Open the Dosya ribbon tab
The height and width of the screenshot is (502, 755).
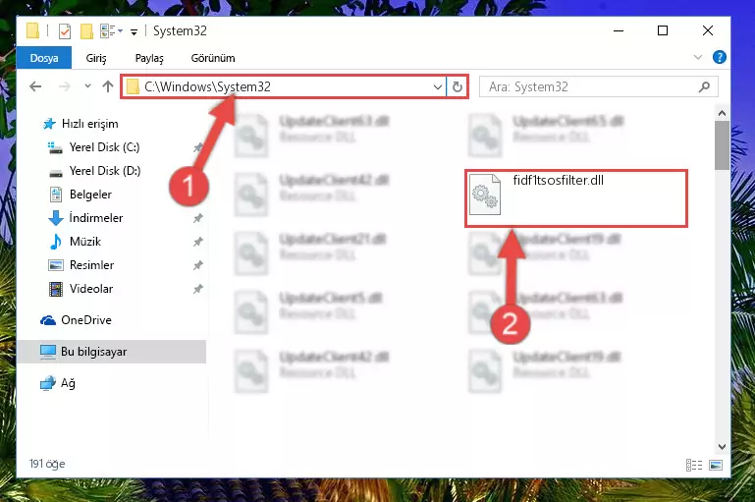44,58
